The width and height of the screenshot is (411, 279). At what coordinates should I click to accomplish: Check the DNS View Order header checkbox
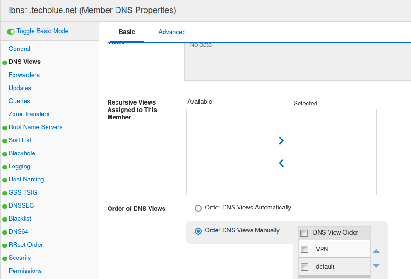tap(305, 232)
